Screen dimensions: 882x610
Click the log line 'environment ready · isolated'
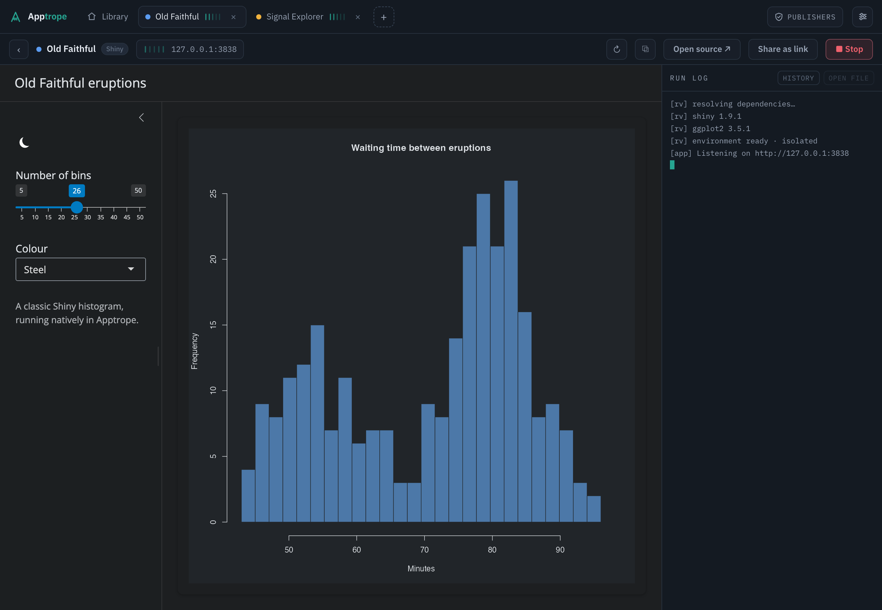click(744, 141)
